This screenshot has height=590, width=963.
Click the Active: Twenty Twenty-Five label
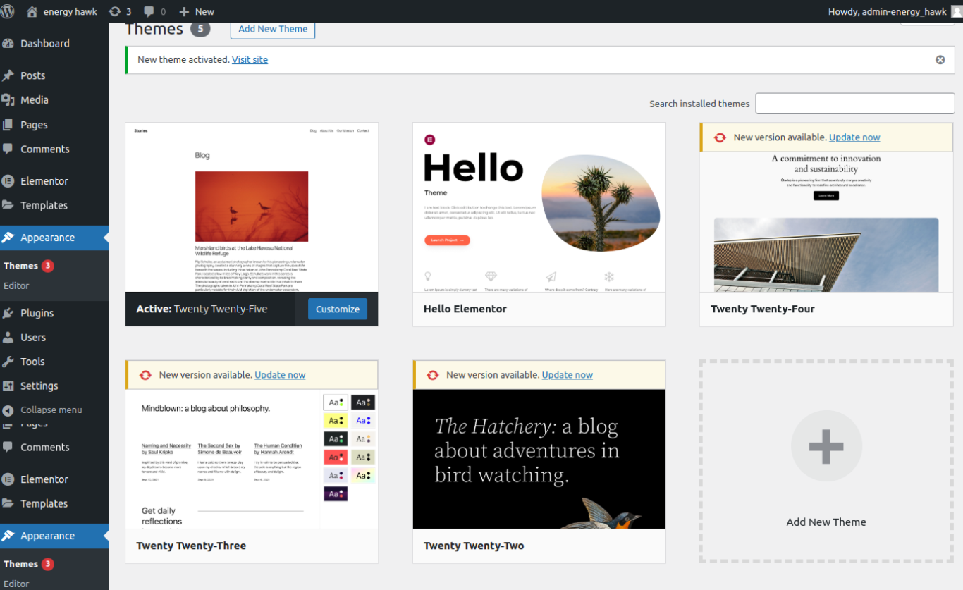pos(202,309)
